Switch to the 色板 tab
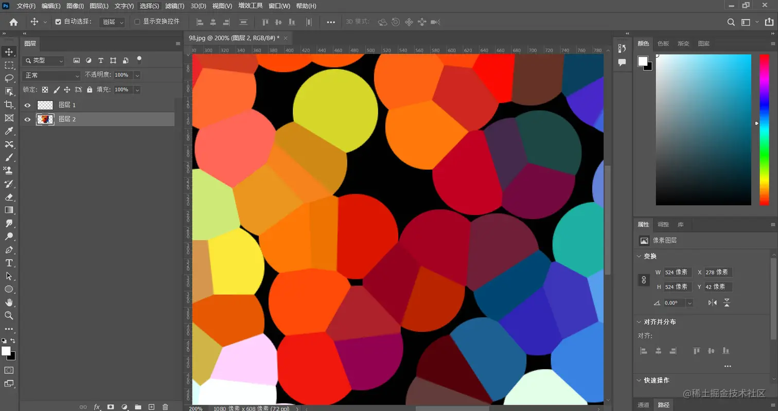This screenshot has height=411, width=778. (663, 43)
